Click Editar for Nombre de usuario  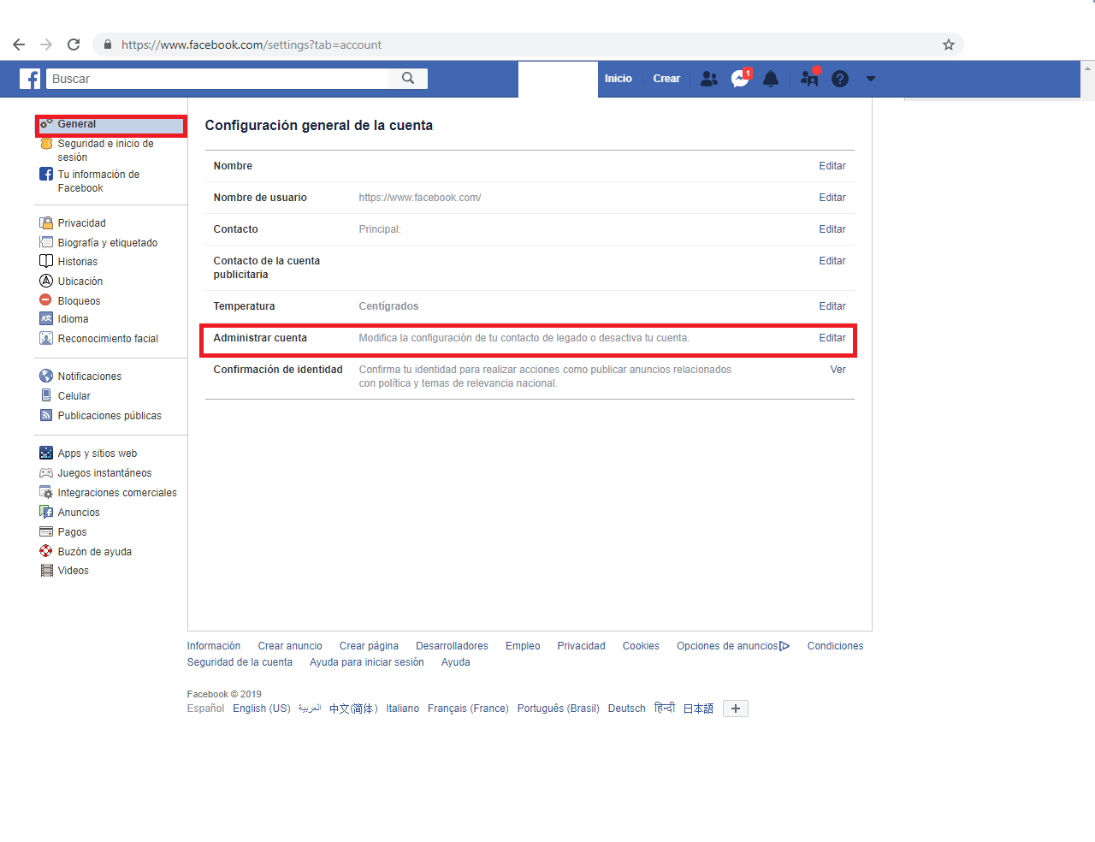click(x=832, y=198)
